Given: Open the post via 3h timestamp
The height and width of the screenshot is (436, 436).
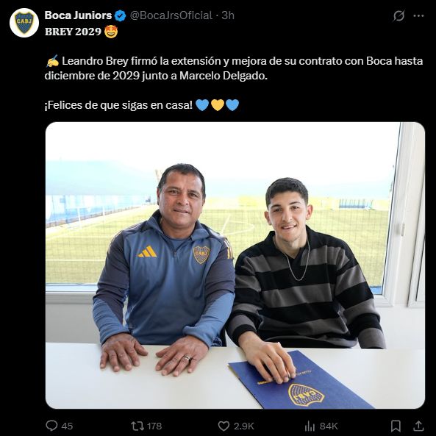Looking at the screenshot, I should [228, 15].
